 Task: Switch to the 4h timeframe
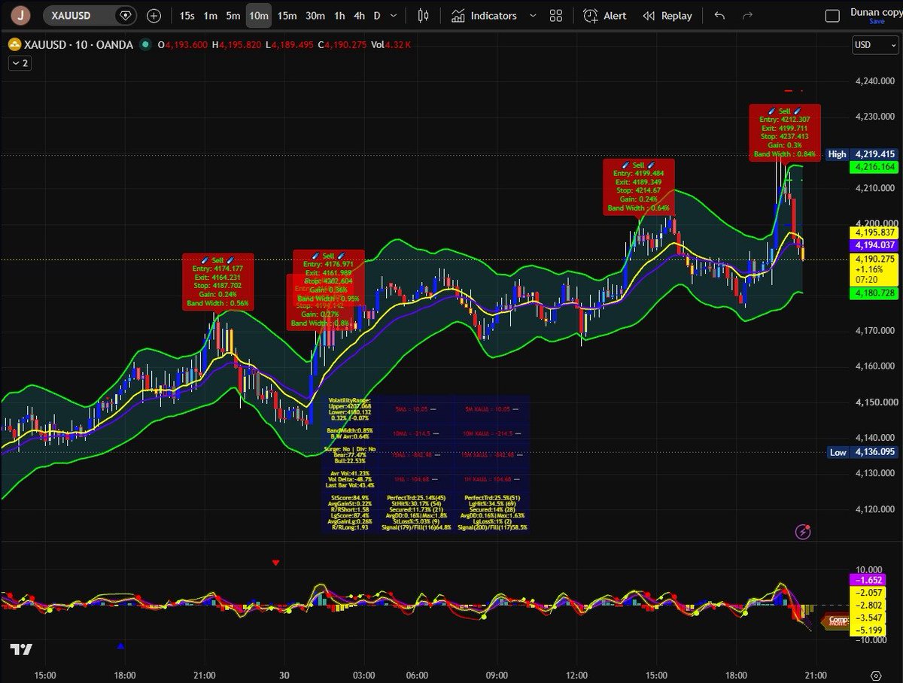coord(360,15)
